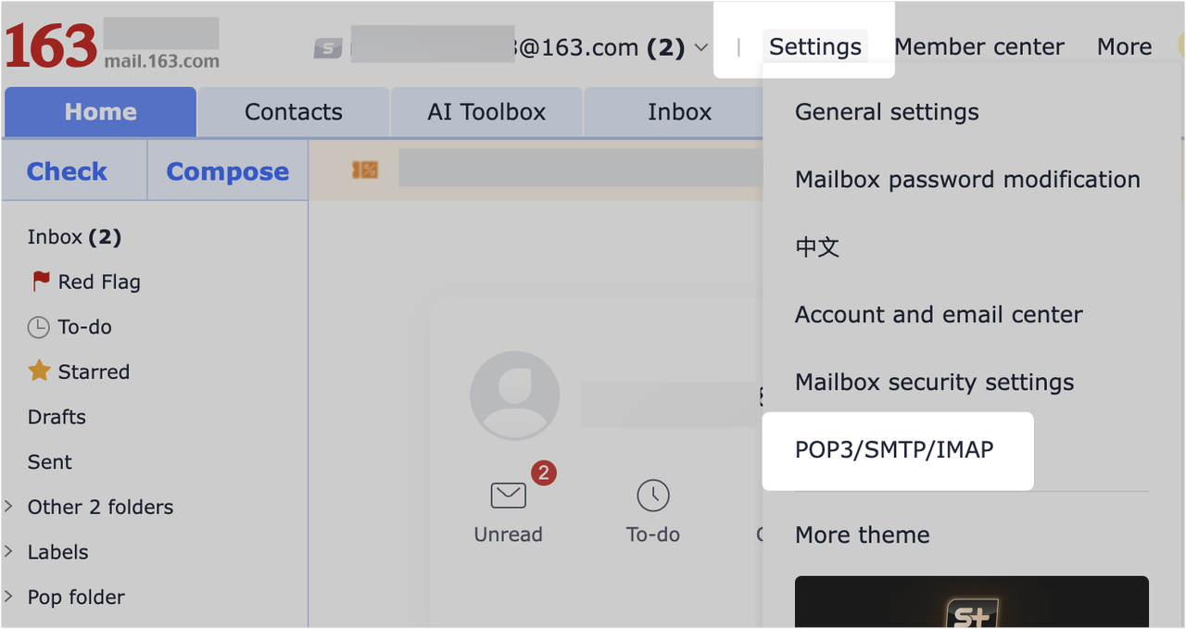Select Mailbox password modification
Screen dimensions: 1186x629
pyautogui.click(x=967, y=180)
